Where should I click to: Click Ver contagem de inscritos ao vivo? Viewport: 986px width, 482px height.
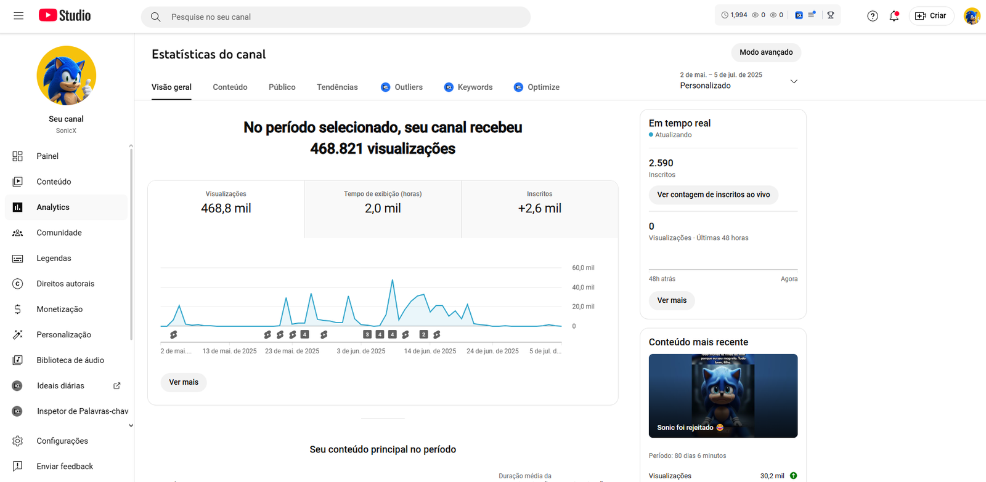tap(713, 195)
